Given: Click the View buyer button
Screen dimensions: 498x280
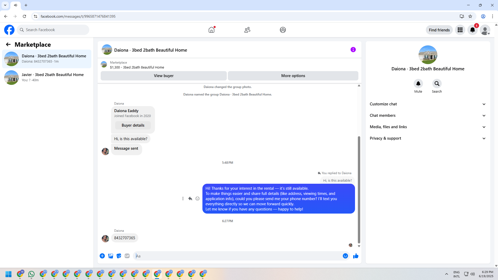Looking at the screenshot, I should pos(164,76).
